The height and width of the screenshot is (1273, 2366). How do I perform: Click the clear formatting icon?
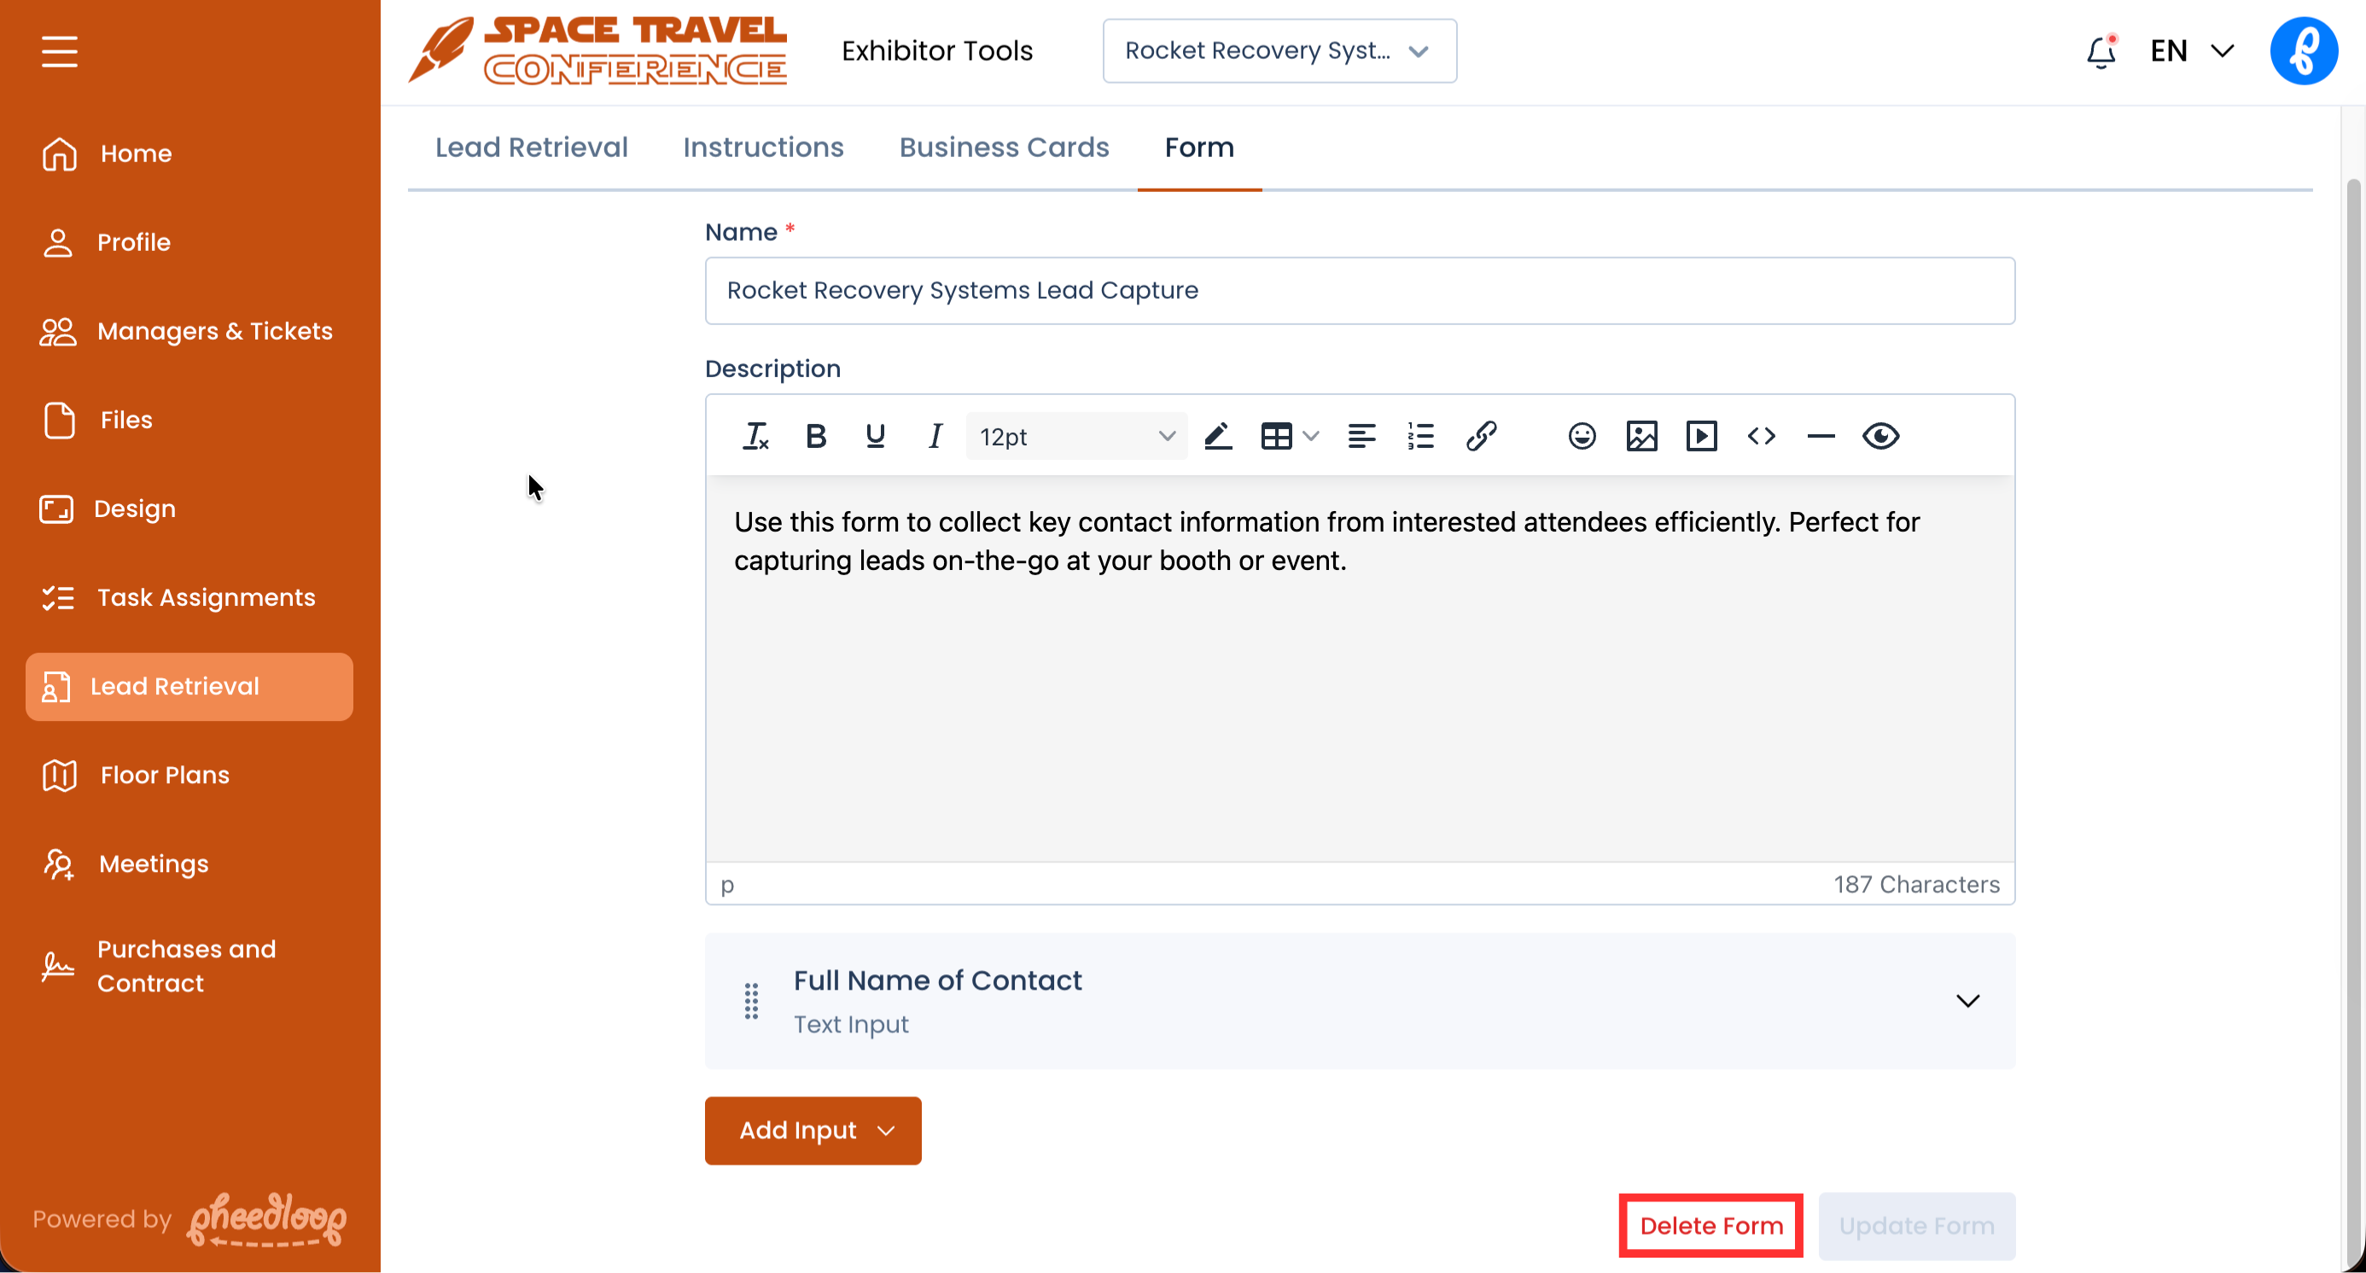point(755,436)
